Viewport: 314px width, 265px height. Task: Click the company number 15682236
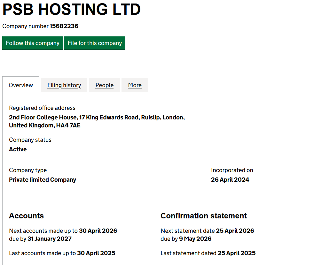click(x=64, y=26)
